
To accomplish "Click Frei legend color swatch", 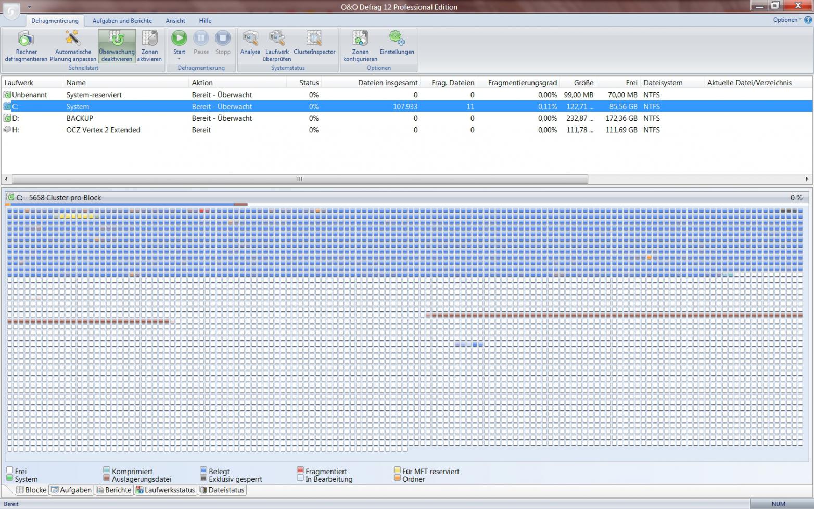I will (10, 470).
